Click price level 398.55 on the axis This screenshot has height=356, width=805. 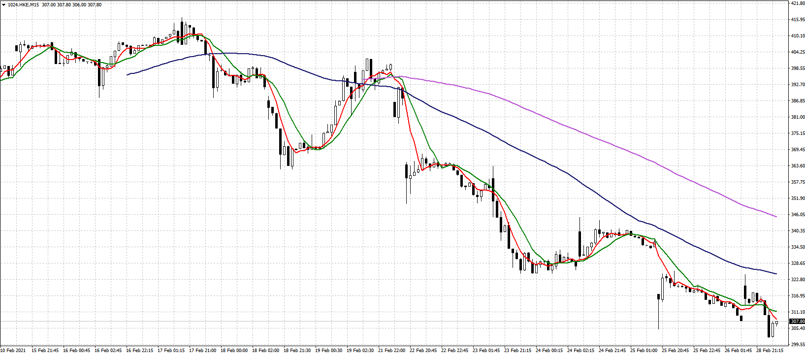pyautogui.click(x=797, y=68)
